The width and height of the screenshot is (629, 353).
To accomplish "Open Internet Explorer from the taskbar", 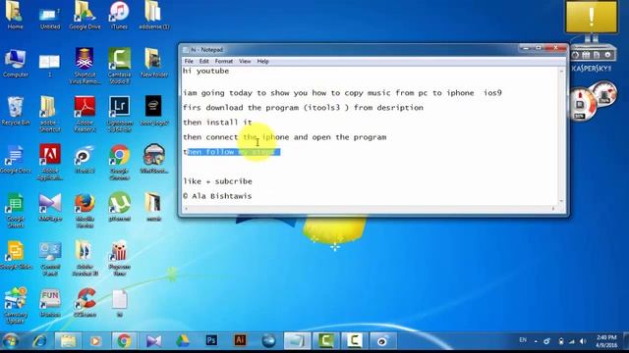I will click(39, 341).
